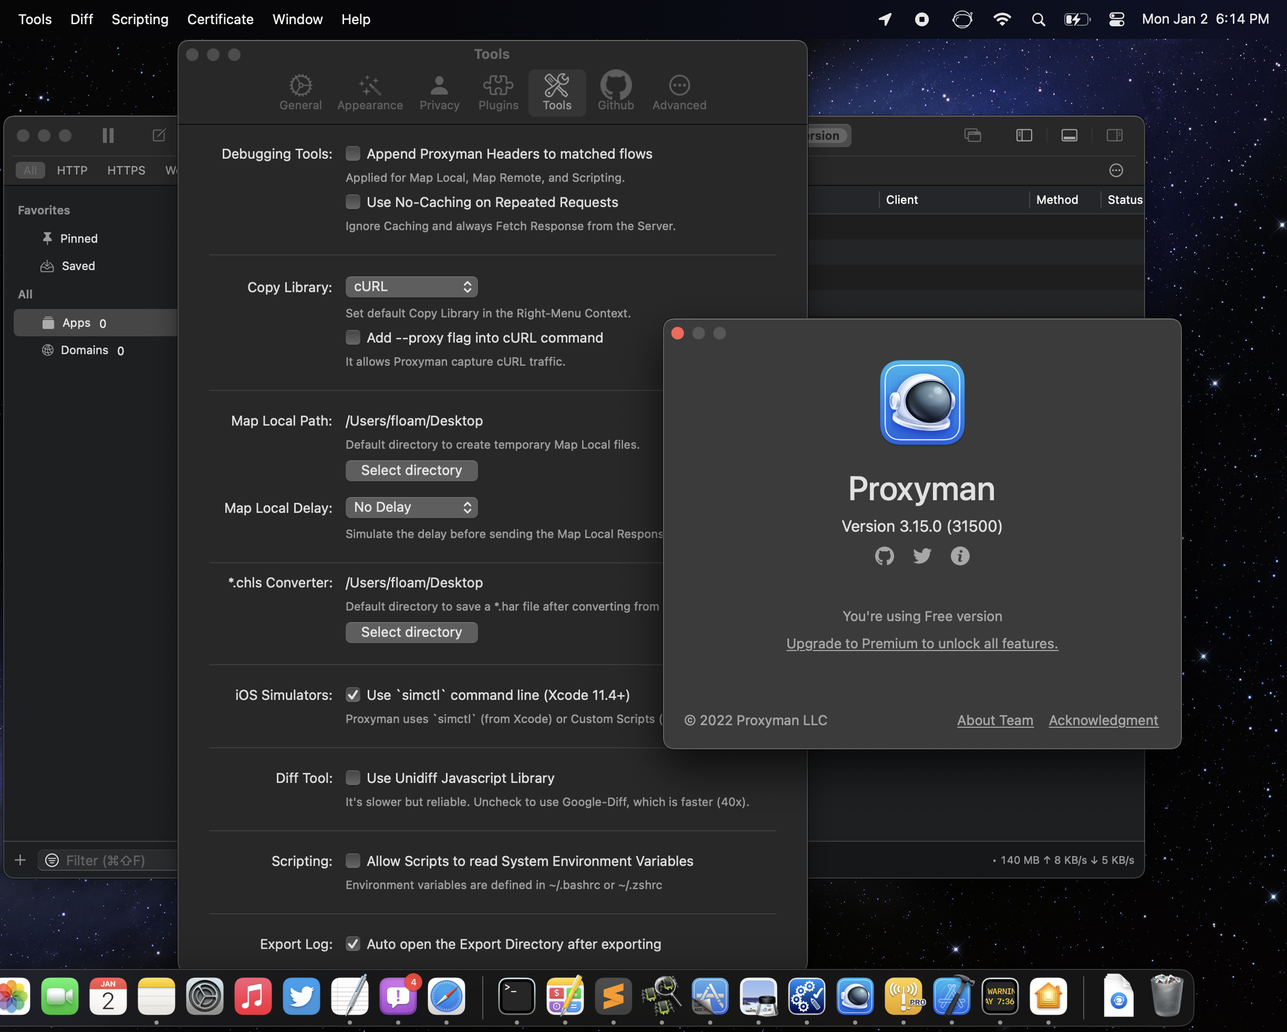
Task: Switch to the Appearance preferences pane
Action: pyautogui.click(x=369, y=91)
